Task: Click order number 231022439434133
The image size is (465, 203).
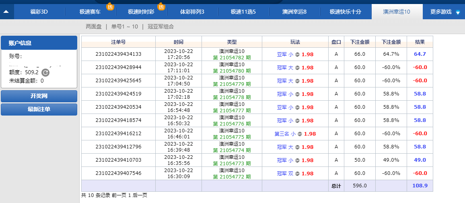Action: click(118, 54)
